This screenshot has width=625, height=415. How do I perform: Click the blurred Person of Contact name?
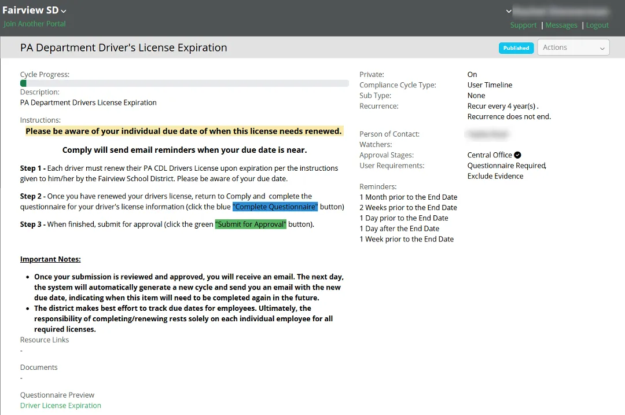tap(487, 134)
